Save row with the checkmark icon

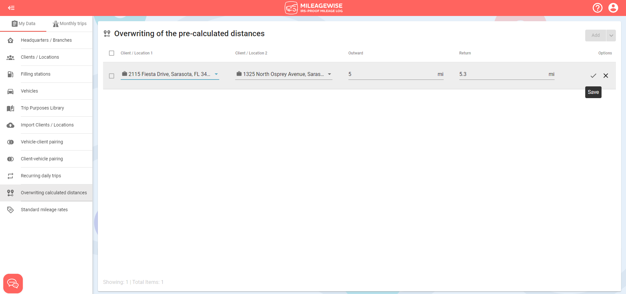pyautogui.click(x=593, y=76)
